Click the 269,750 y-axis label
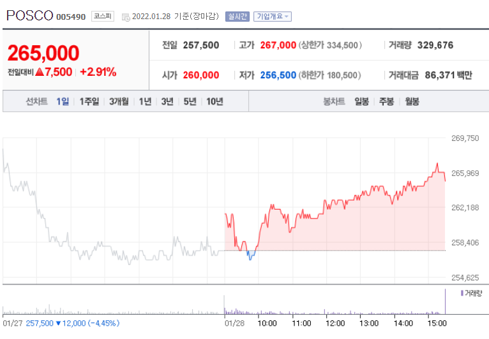 coord(465,138)
